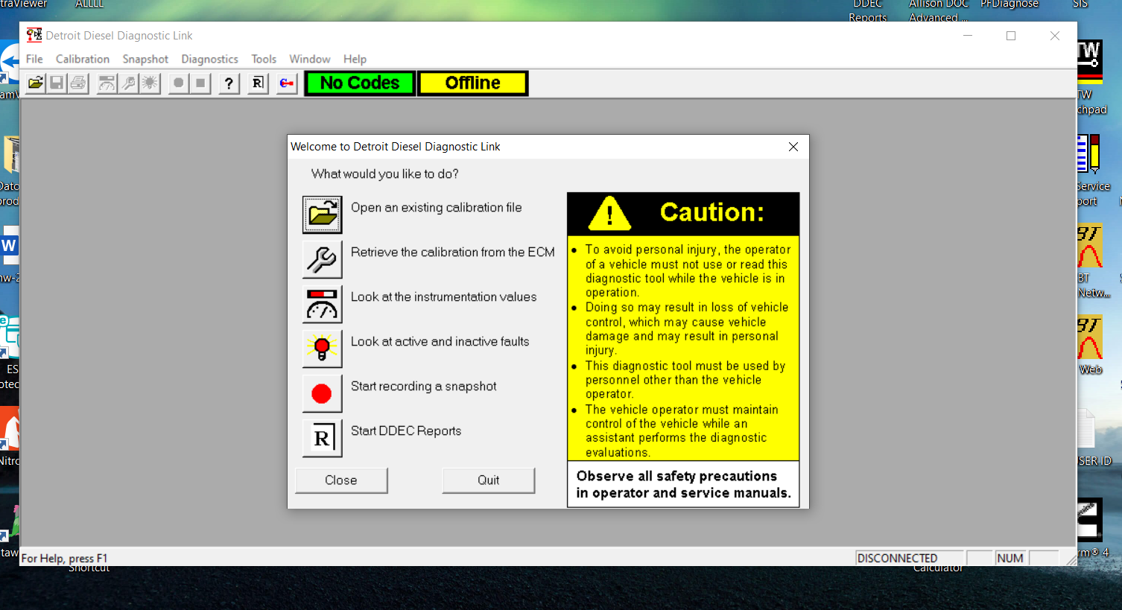Click the yellow Offline status indicator
Screen dimensions: 1122x610
tap(473, 83)
